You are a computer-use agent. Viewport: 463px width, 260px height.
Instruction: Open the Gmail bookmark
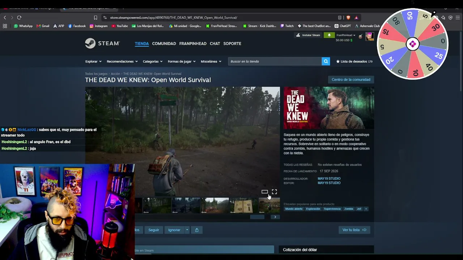[43, 26]
